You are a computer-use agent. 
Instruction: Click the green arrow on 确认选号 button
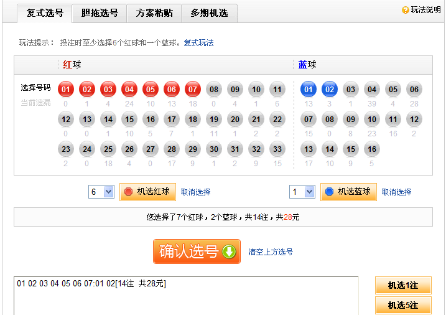click(230, 252)
